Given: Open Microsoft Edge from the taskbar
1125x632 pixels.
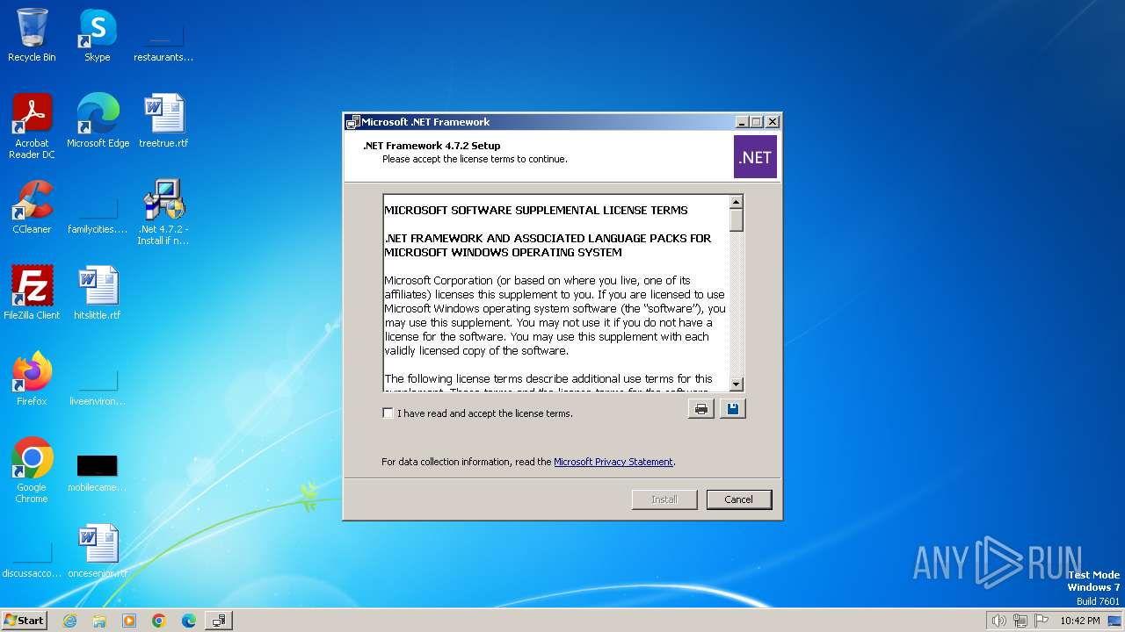Looking at the screenshot, I should (189, 621).
